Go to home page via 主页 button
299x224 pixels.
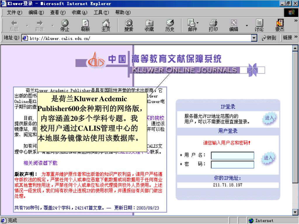pos(106,26)
